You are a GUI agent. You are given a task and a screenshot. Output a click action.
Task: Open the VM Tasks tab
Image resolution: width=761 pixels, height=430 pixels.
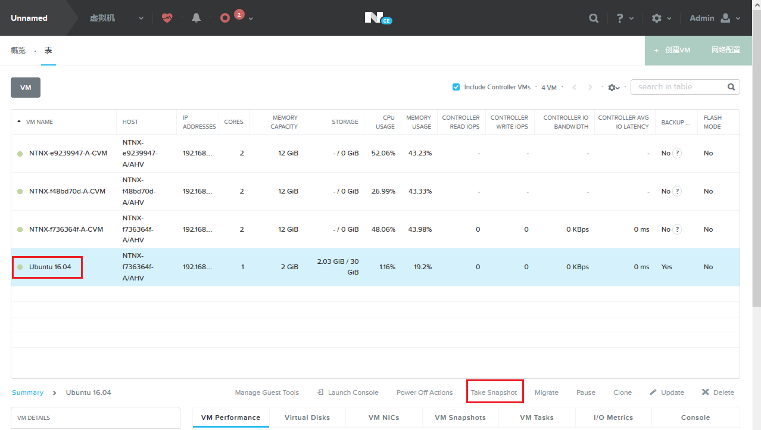(x=537, y=417)
